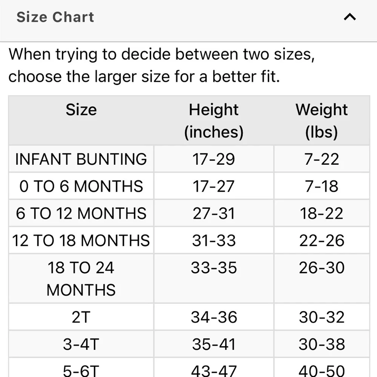
Task: Click the 2T size cell
Action: (81, 317)
